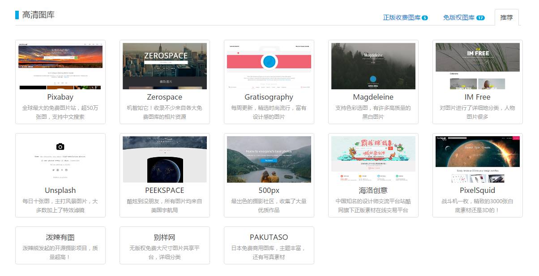
Task: Click the Magdeleine title link
Action: 373,97
